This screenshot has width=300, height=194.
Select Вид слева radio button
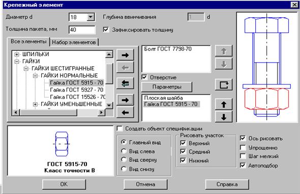124,151
